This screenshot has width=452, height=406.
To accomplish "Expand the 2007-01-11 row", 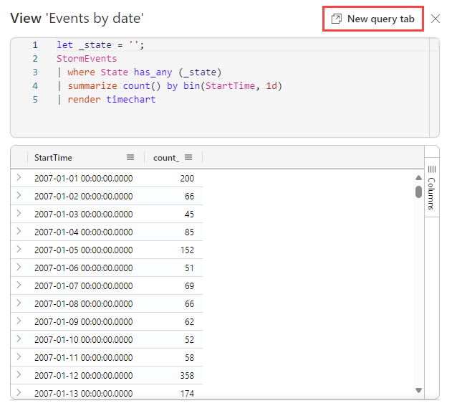I will point(19,357).
